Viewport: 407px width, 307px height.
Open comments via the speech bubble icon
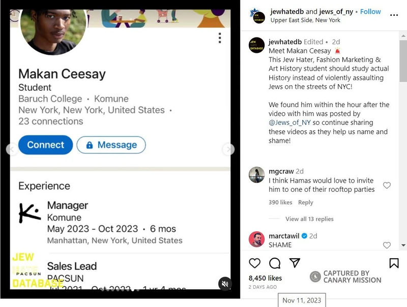pos(275,263)
